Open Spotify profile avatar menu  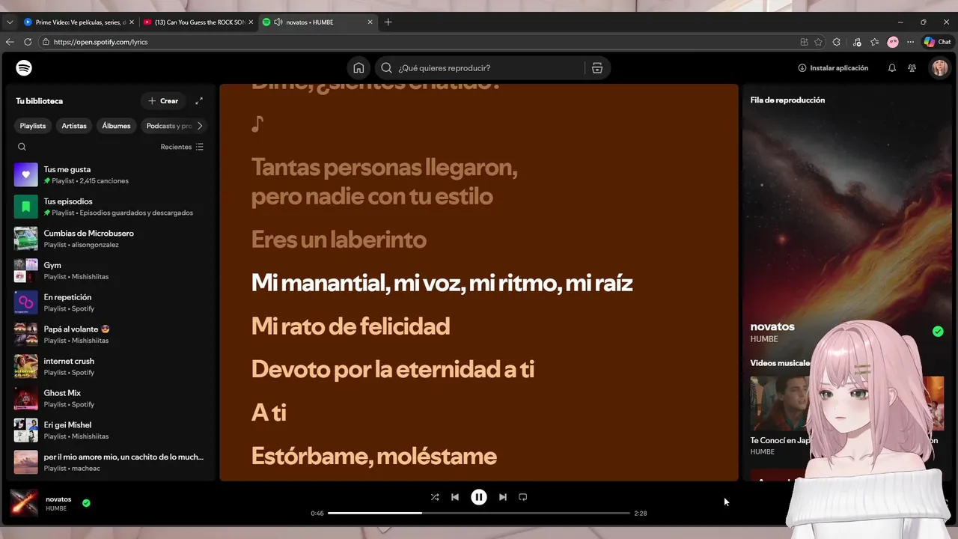pyautogui.click(x=939, y=68)
